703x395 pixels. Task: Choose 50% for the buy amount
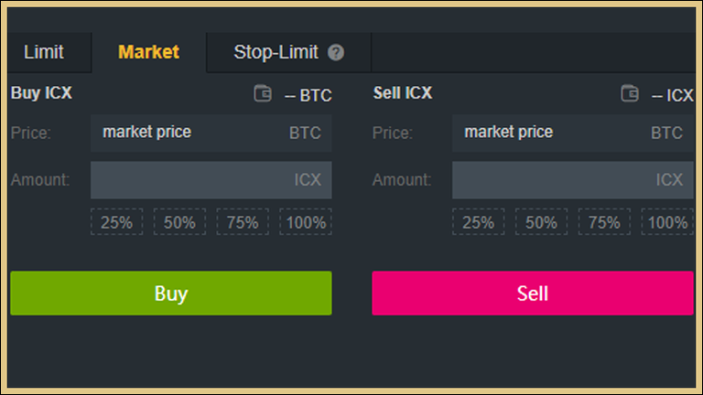coord(179,221)
